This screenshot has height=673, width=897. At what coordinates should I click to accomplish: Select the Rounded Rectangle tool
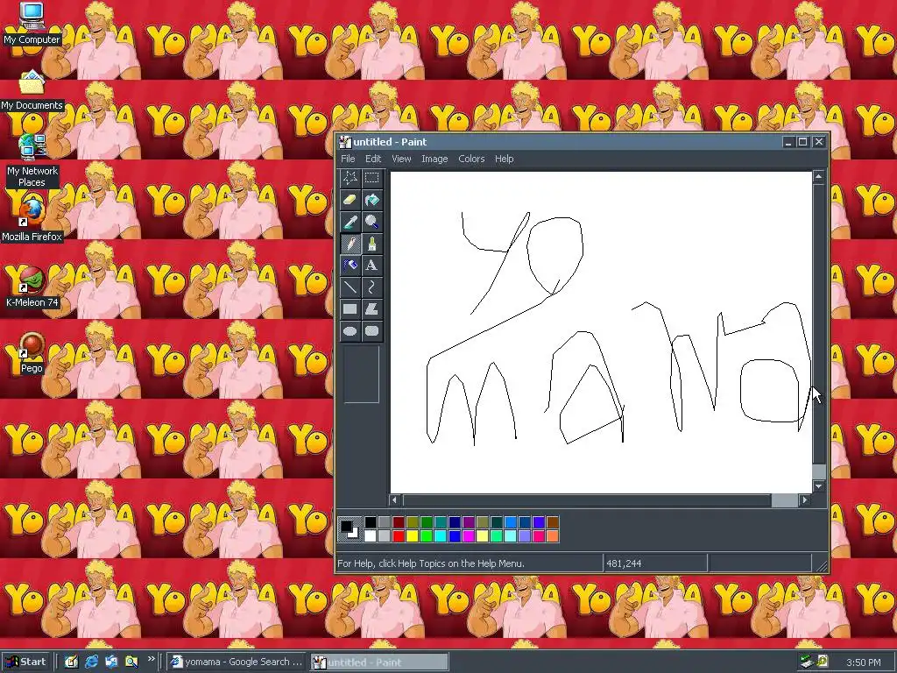[x=371, y=330]
